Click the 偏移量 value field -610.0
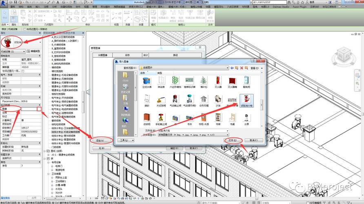364x204 pixels. [x=31, y=67]
